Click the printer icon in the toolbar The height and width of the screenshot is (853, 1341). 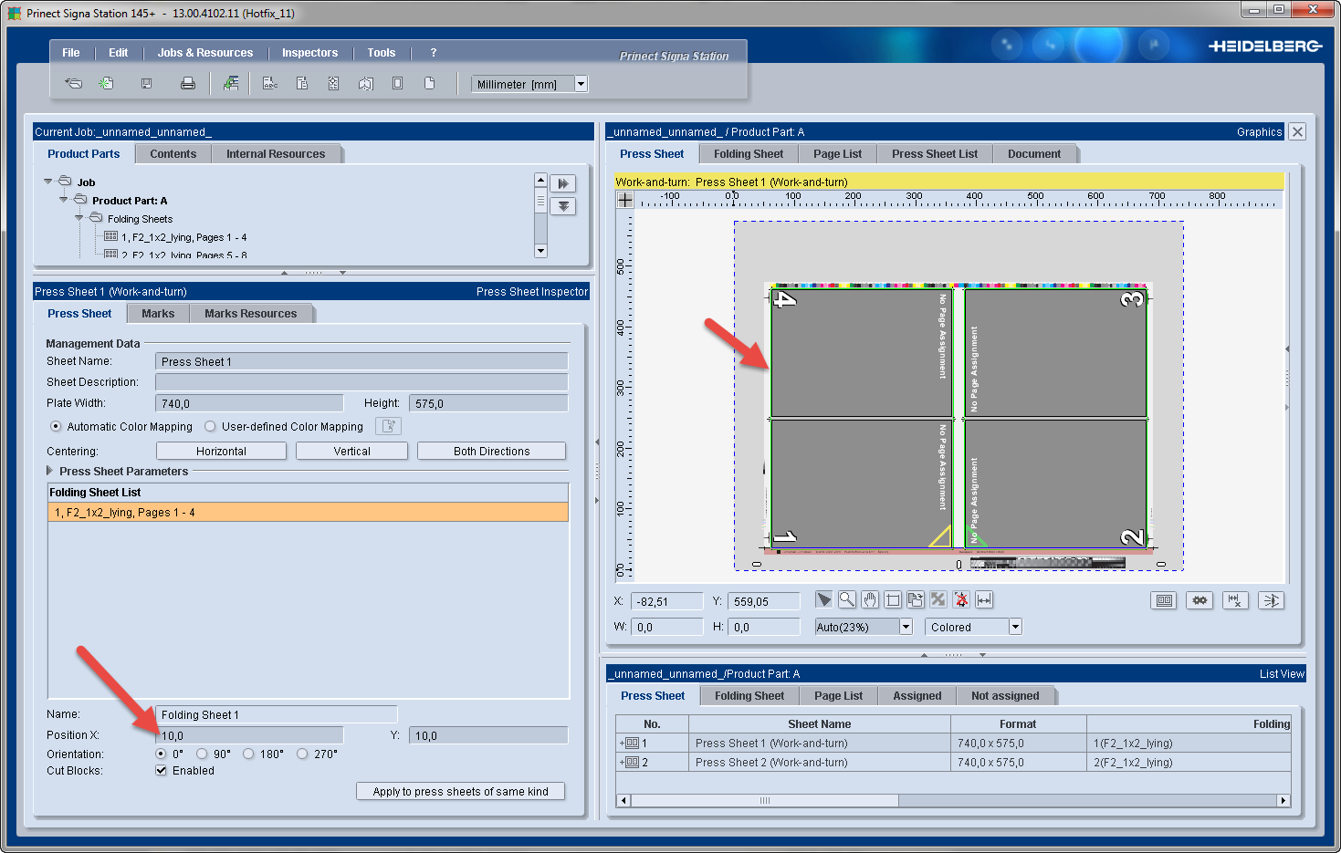pos(188,83)
